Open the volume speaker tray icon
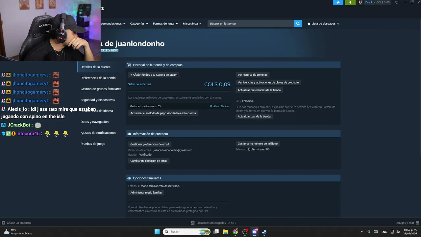Viewport: 421px width, 237px height. (398, 232)
